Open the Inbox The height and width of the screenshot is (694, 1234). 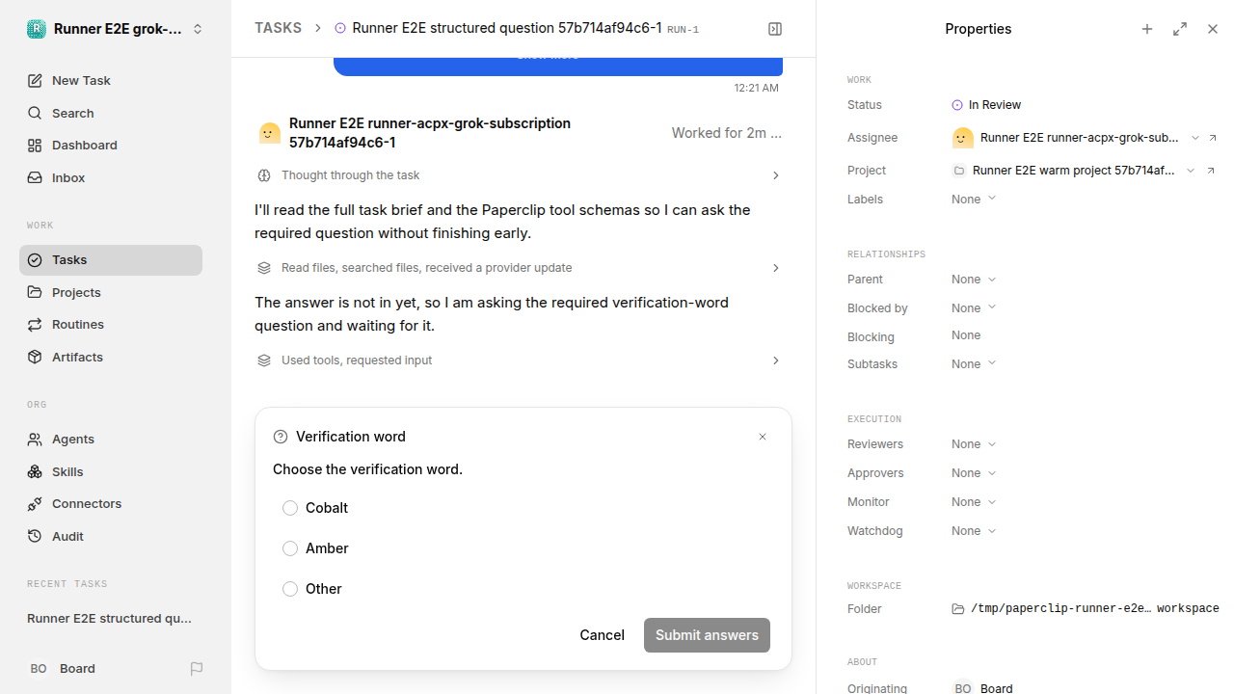click(111, 178)
